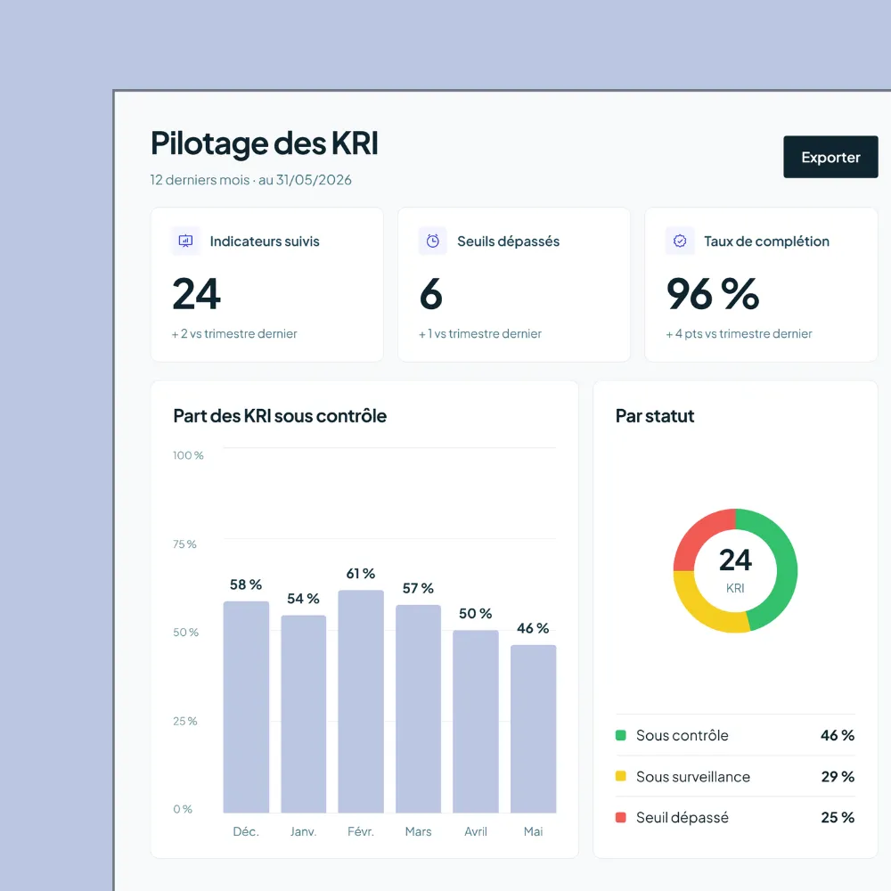Click the Mars bar showing 57 %
Viewport: 891px width, 891px height.
[418, 708]
